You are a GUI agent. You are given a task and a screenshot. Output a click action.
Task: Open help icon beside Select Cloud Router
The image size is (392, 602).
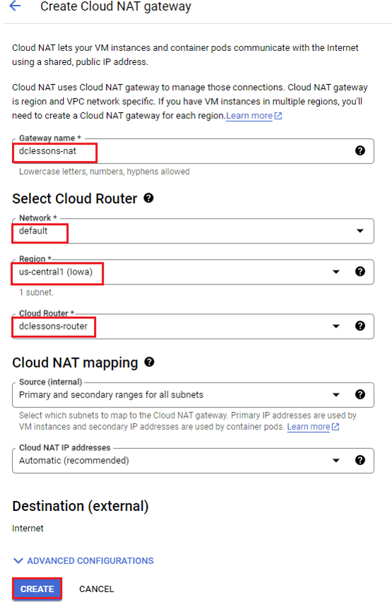click(148, 198)
